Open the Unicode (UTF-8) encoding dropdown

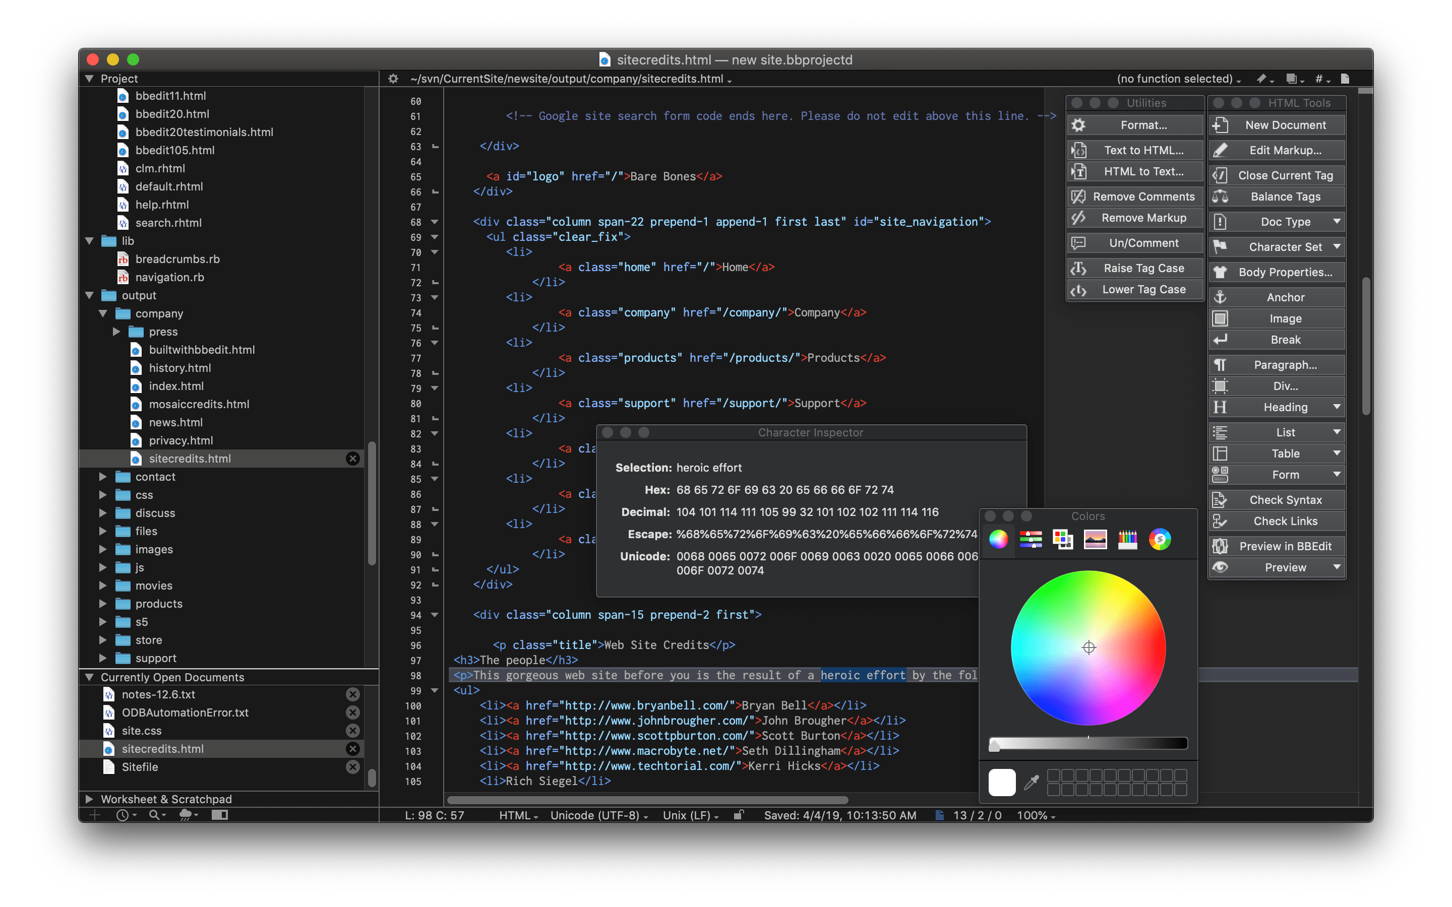(598, 815)
